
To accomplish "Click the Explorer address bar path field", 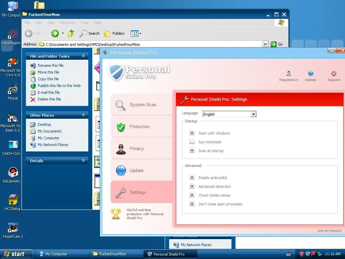I will [x=151, y=44].
